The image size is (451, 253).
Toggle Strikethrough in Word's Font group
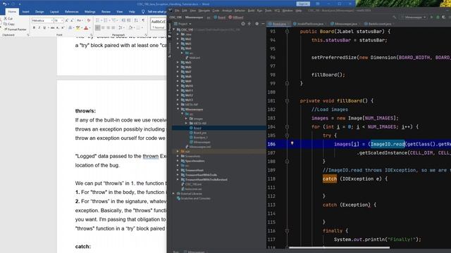(x=52, y=27)
